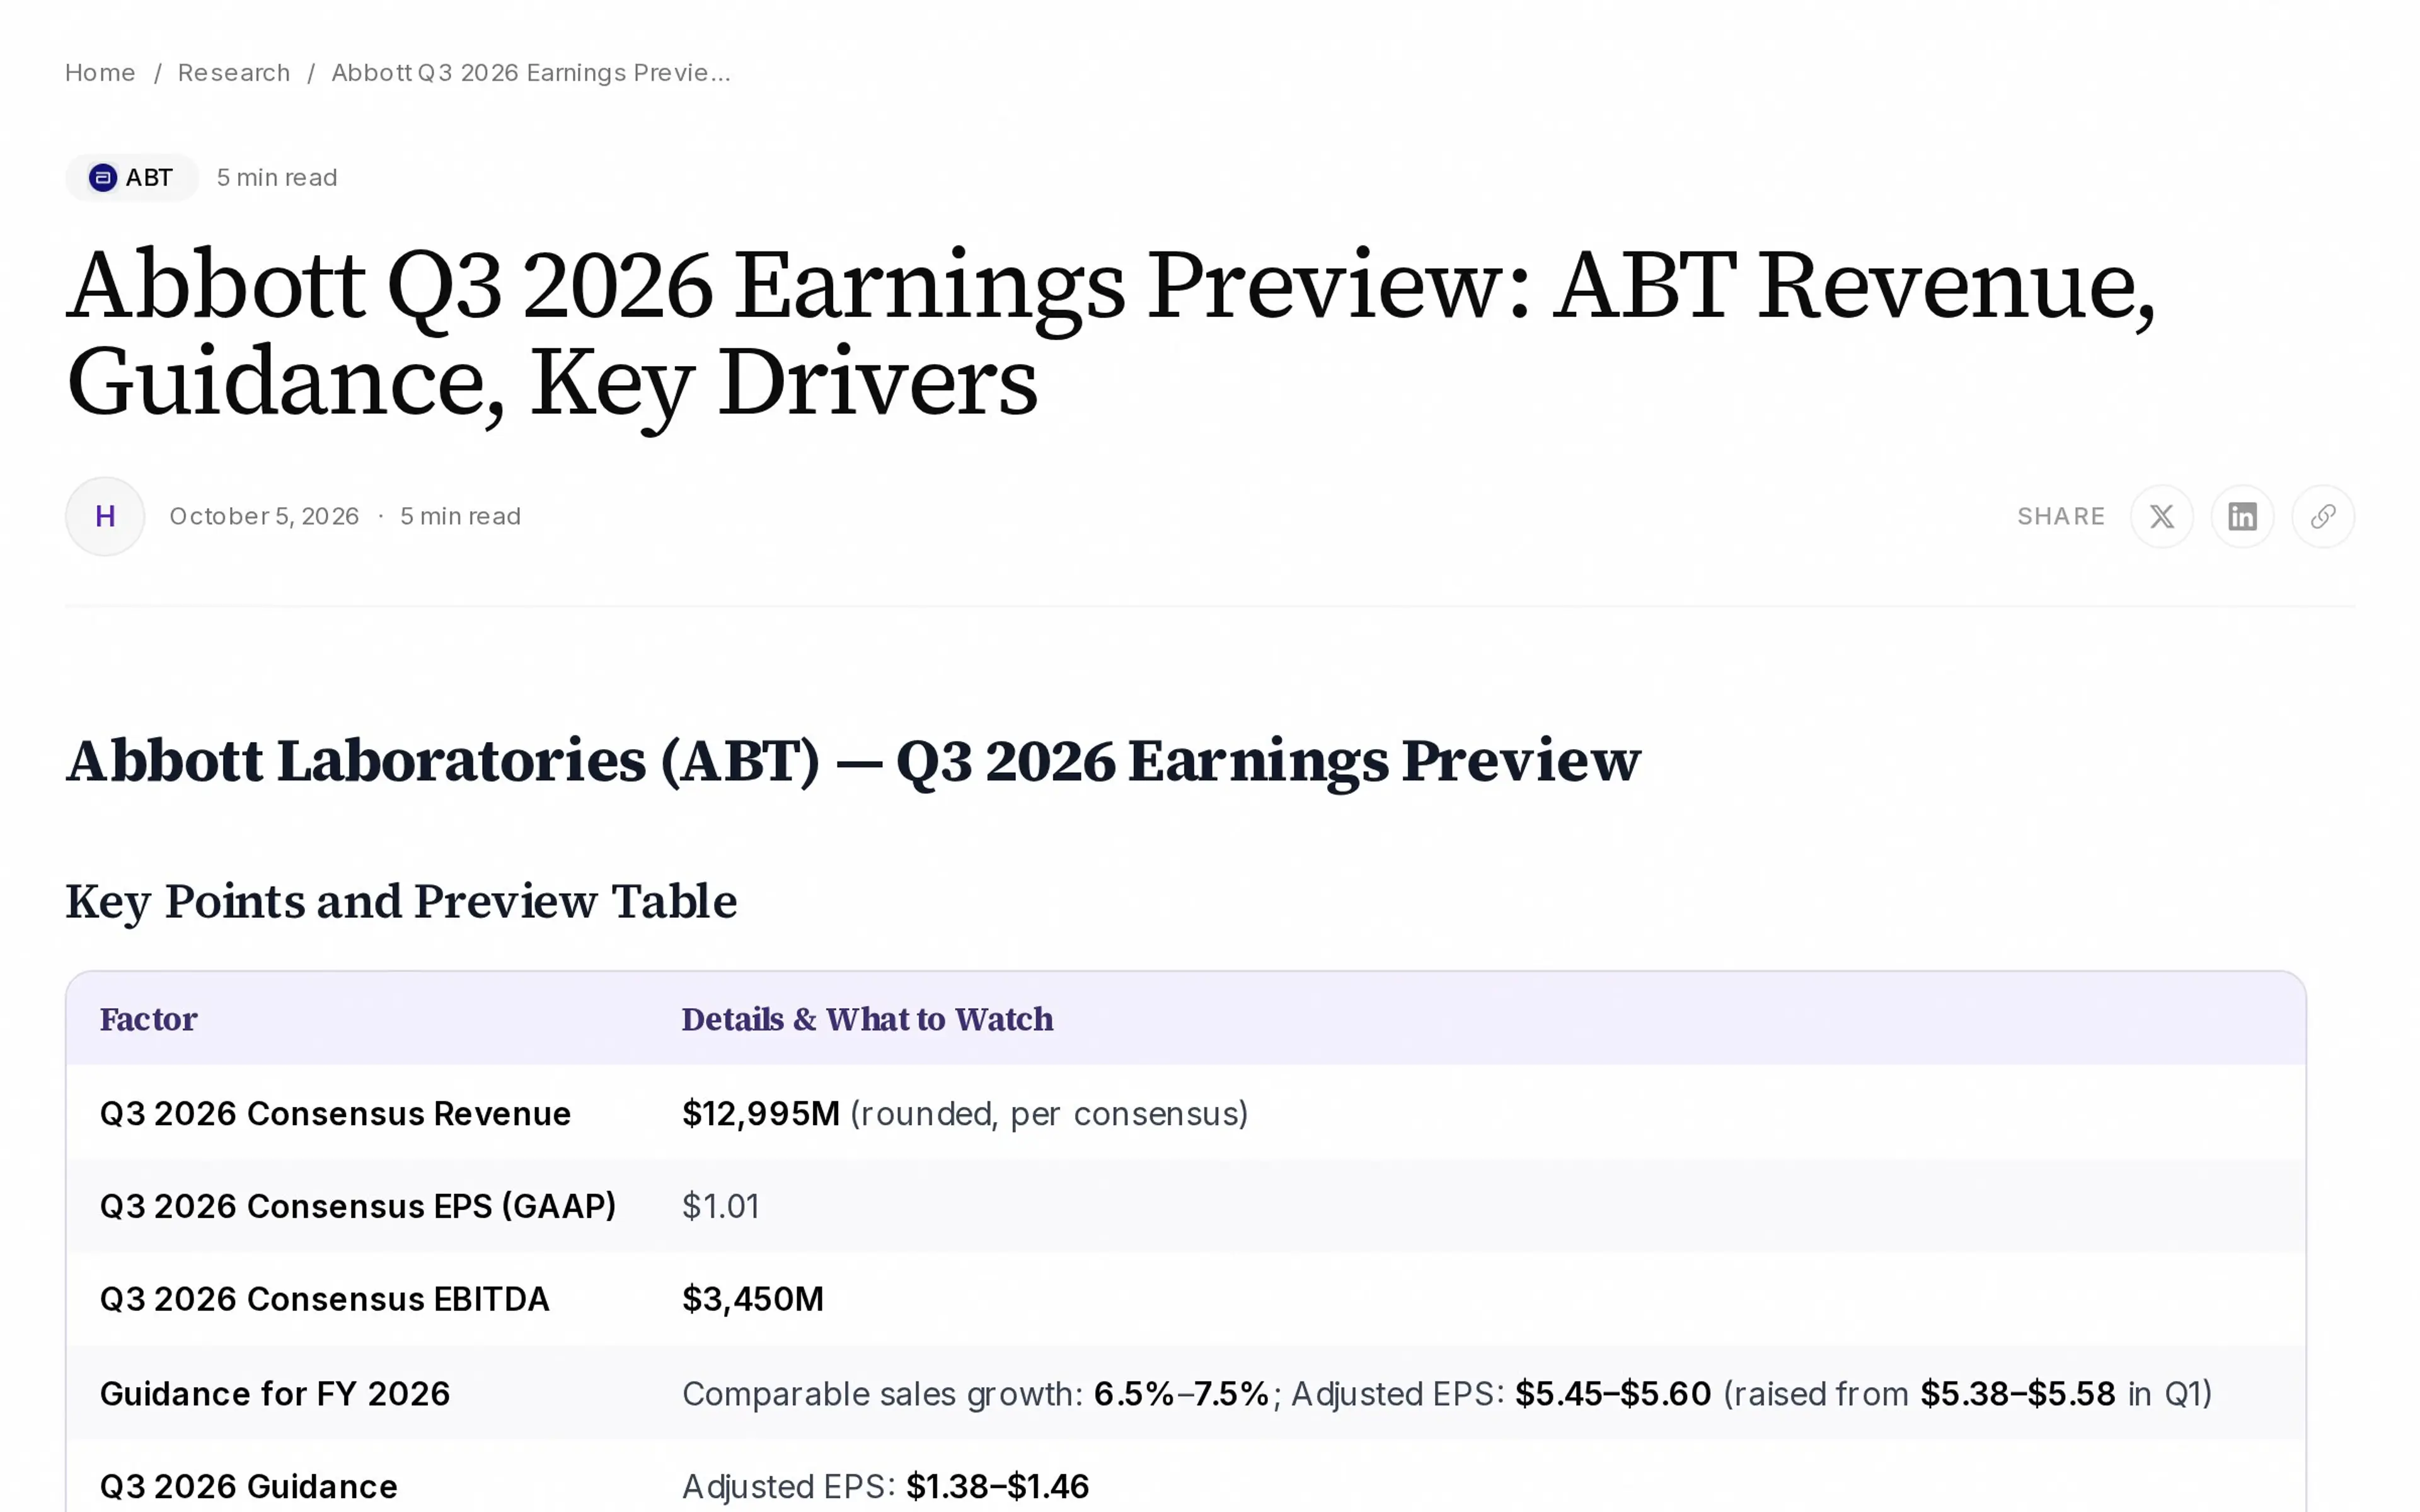Click the 'October 5, 2026' publish date
Screen dimensions: 2420x1512
[264, 516]
